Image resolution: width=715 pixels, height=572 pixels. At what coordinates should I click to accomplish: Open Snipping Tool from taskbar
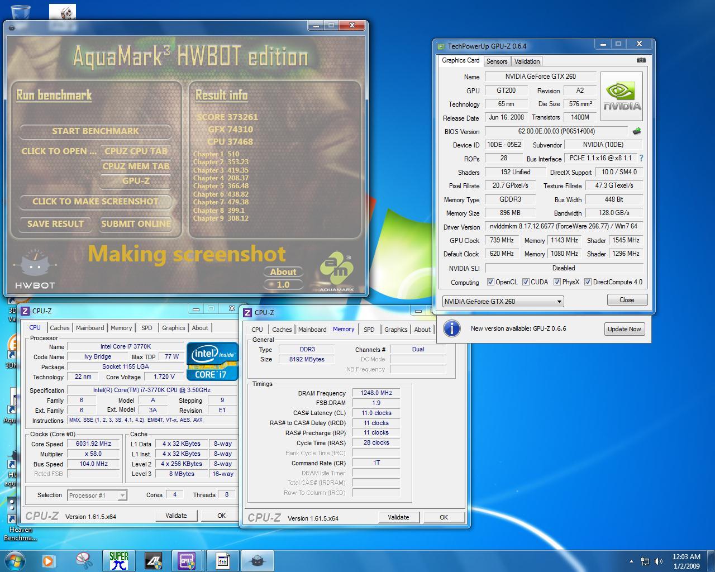(x=84, y=560)
